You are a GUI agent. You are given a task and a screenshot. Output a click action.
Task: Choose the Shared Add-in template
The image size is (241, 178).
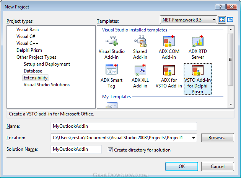(140, 48)
